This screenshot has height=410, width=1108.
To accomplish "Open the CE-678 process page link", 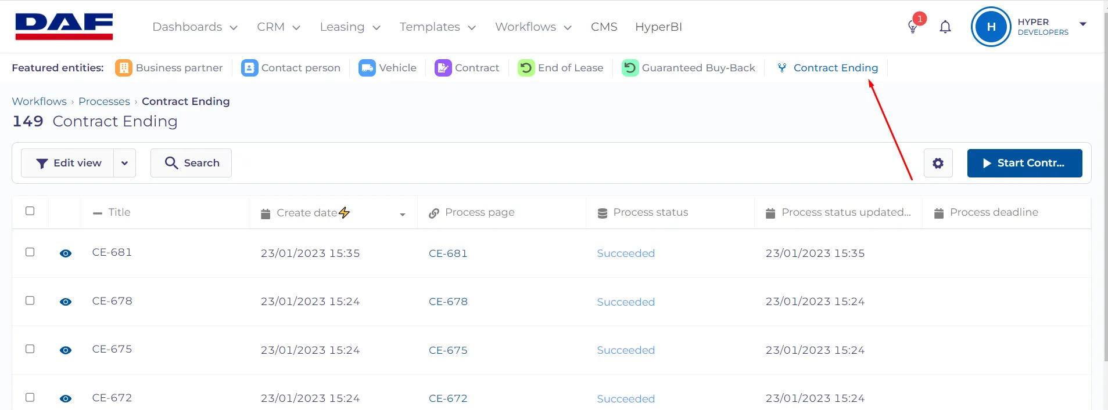I will click(448, 302).
